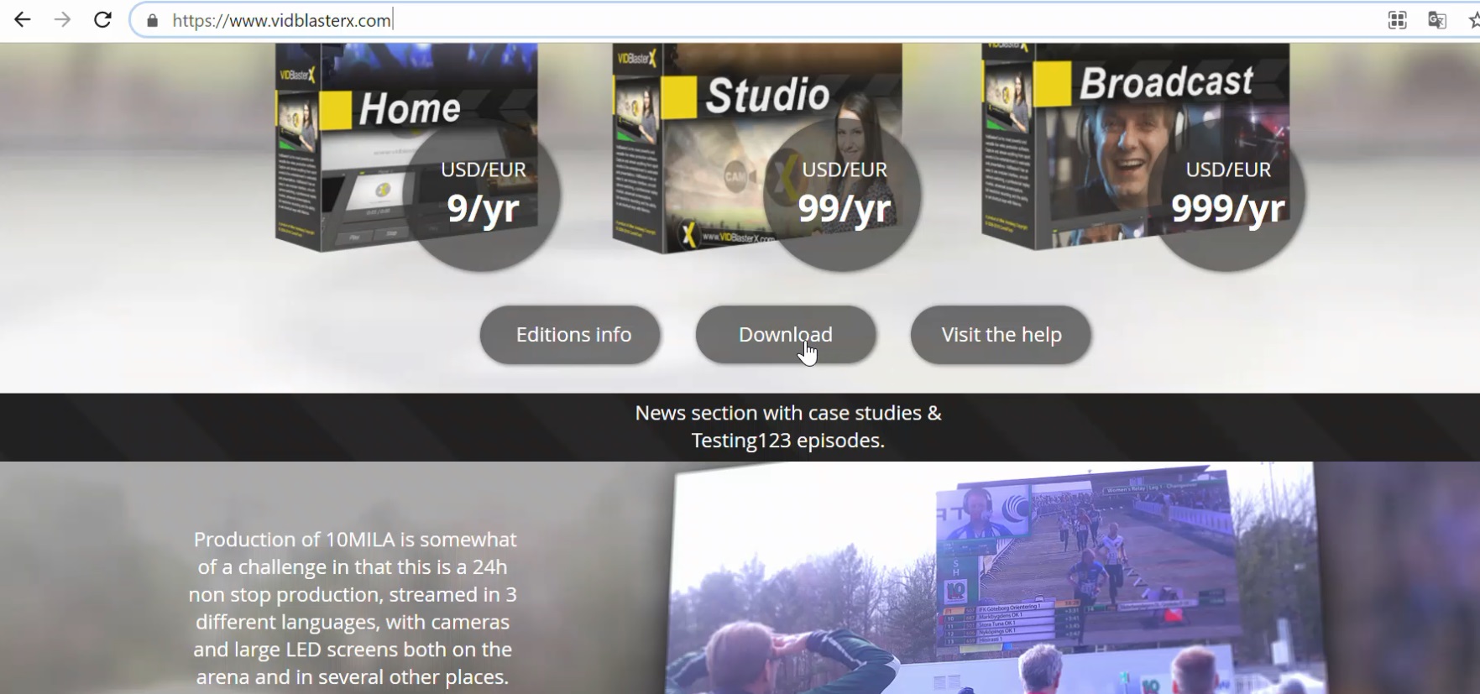Focus the address bar showing vidblasterx.com
The image size is (1480, 694).
[756, 20]
